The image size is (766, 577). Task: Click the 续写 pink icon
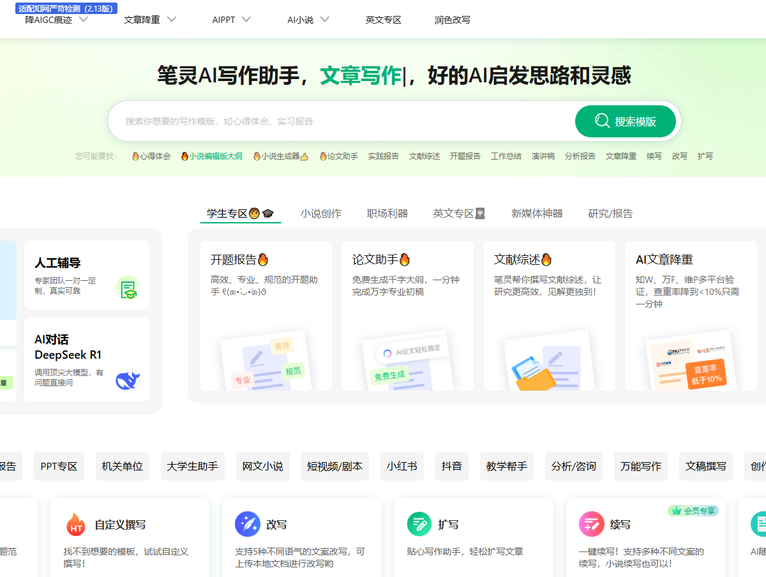pos(591,524)
